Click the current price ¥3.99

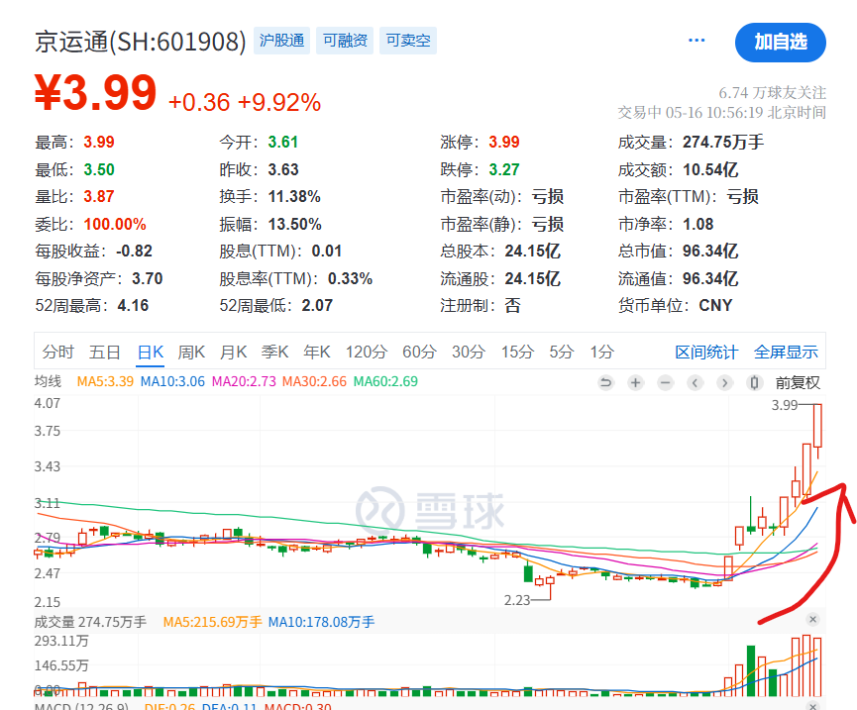(96, 93)
